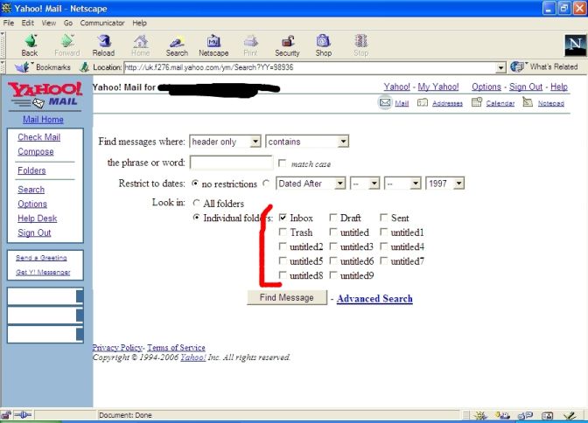The image size is (588, 423).
Task: Select the no restrictions radio button
Action: tap(194, 184)
